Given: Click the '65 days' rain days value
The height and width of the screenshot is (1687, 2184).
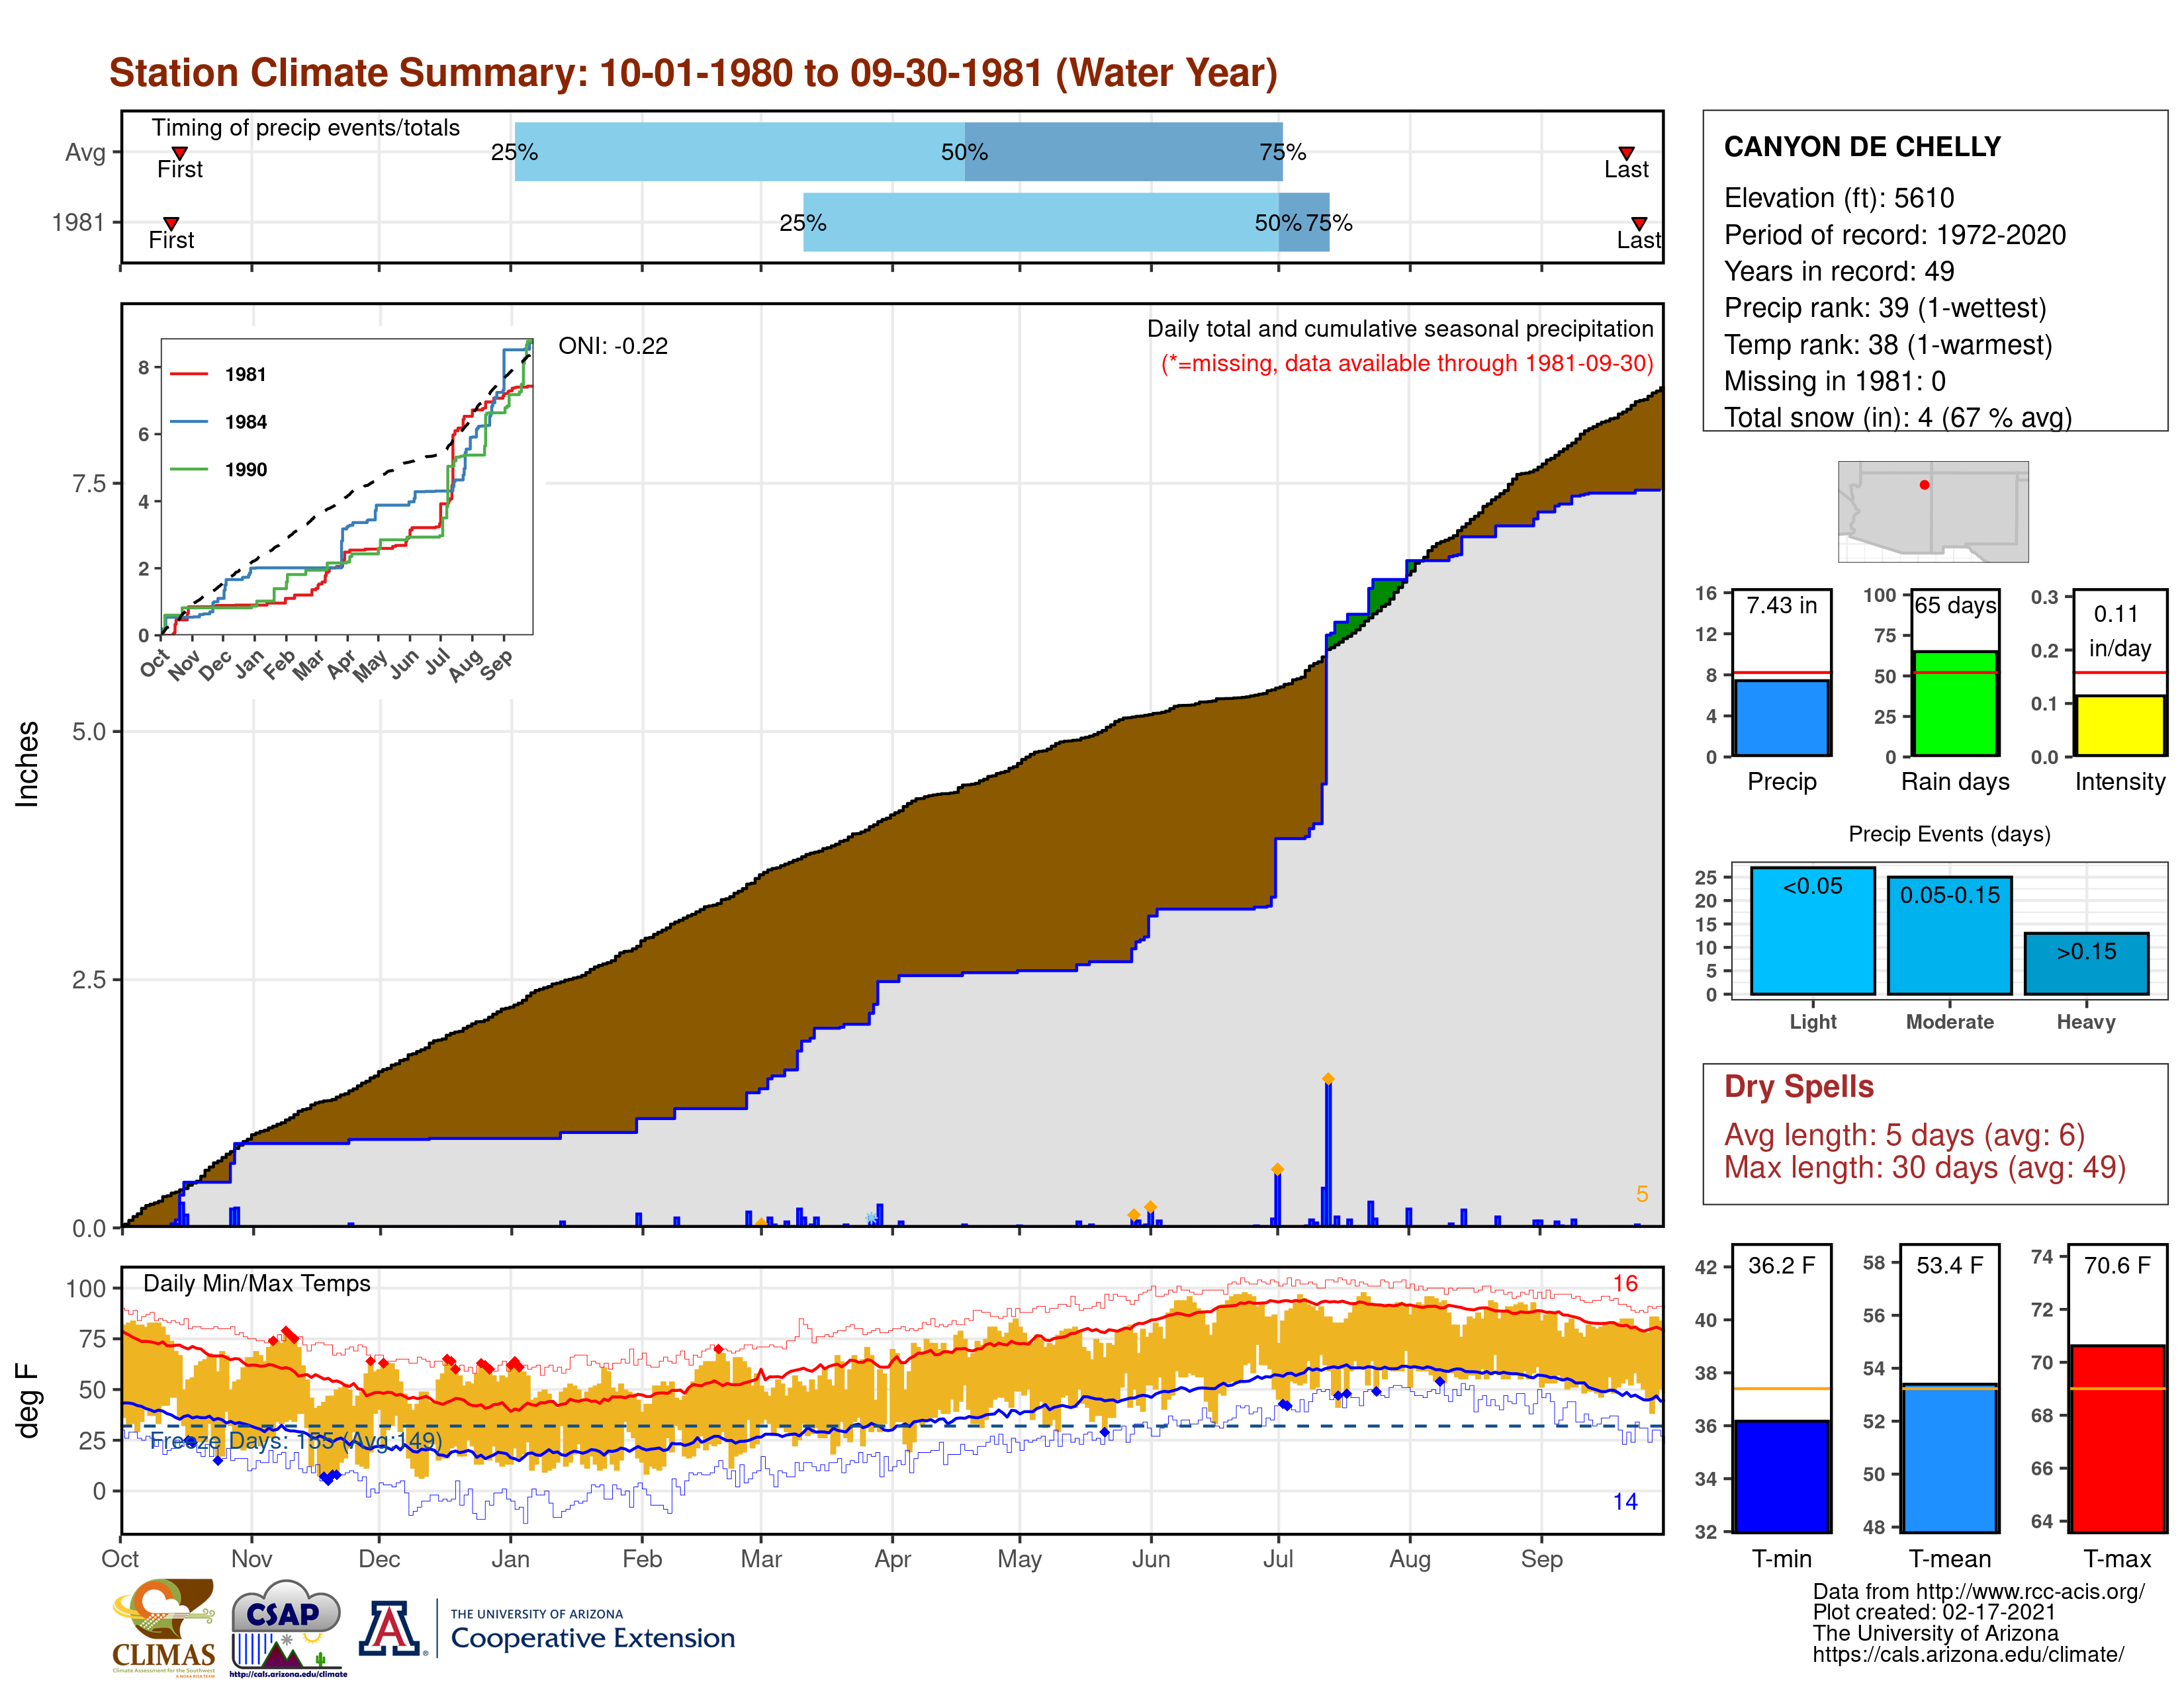Looking at the screenshot, I should coord(1955,605).
